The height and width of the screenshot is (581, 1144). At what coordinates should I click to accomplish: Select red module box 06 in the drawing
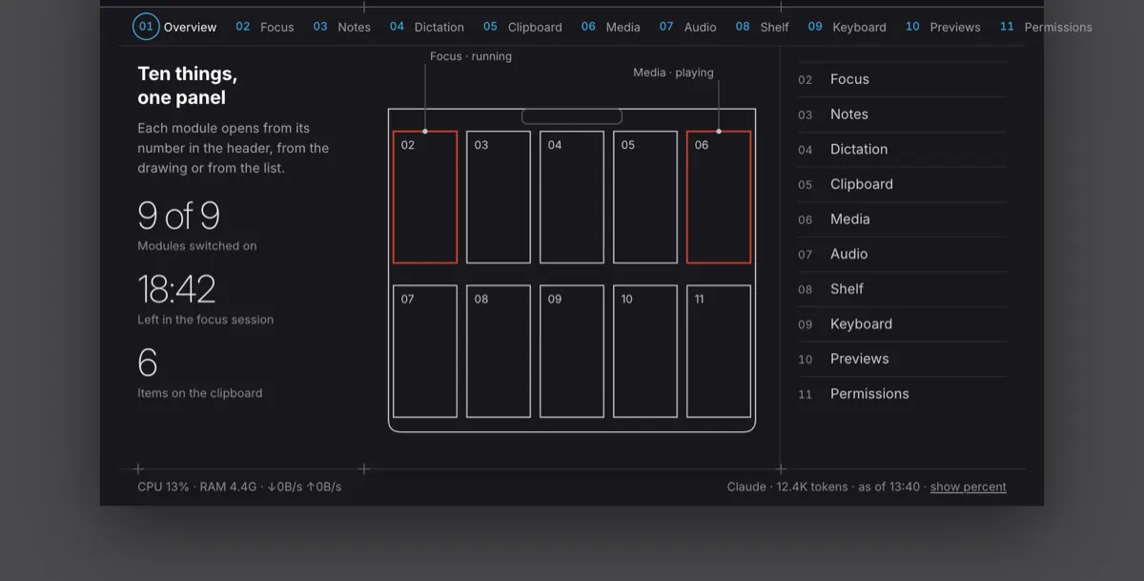pyautogui.click(x=719, y=197)
